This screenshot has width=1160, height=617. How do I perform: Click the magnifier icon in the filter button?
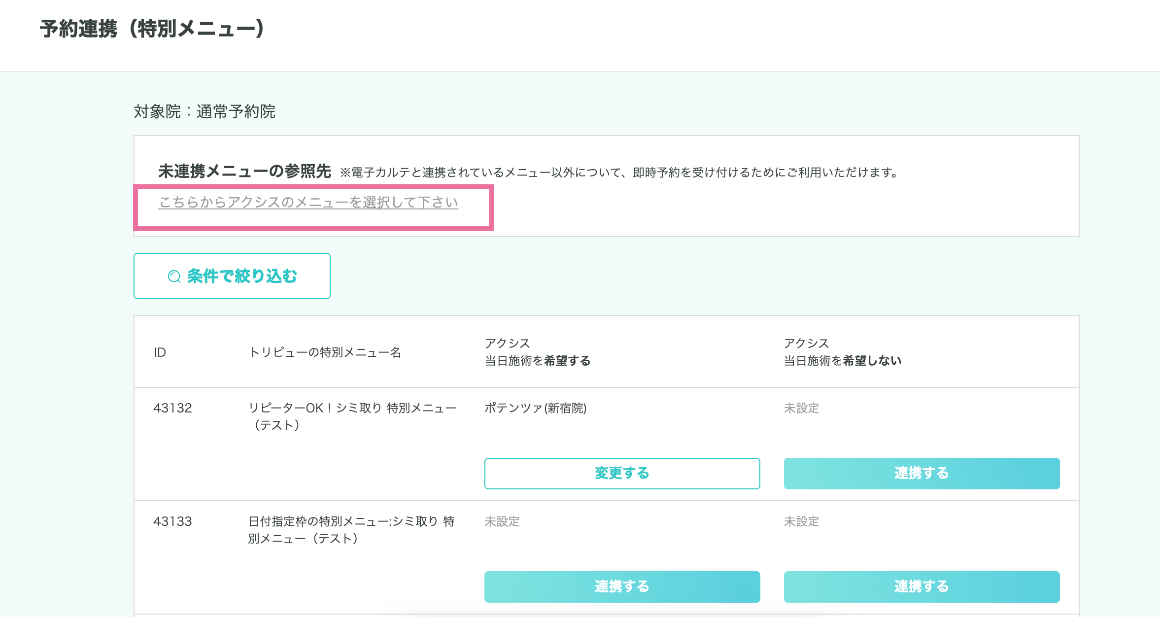pyautogui.click(x=174, y=276)
